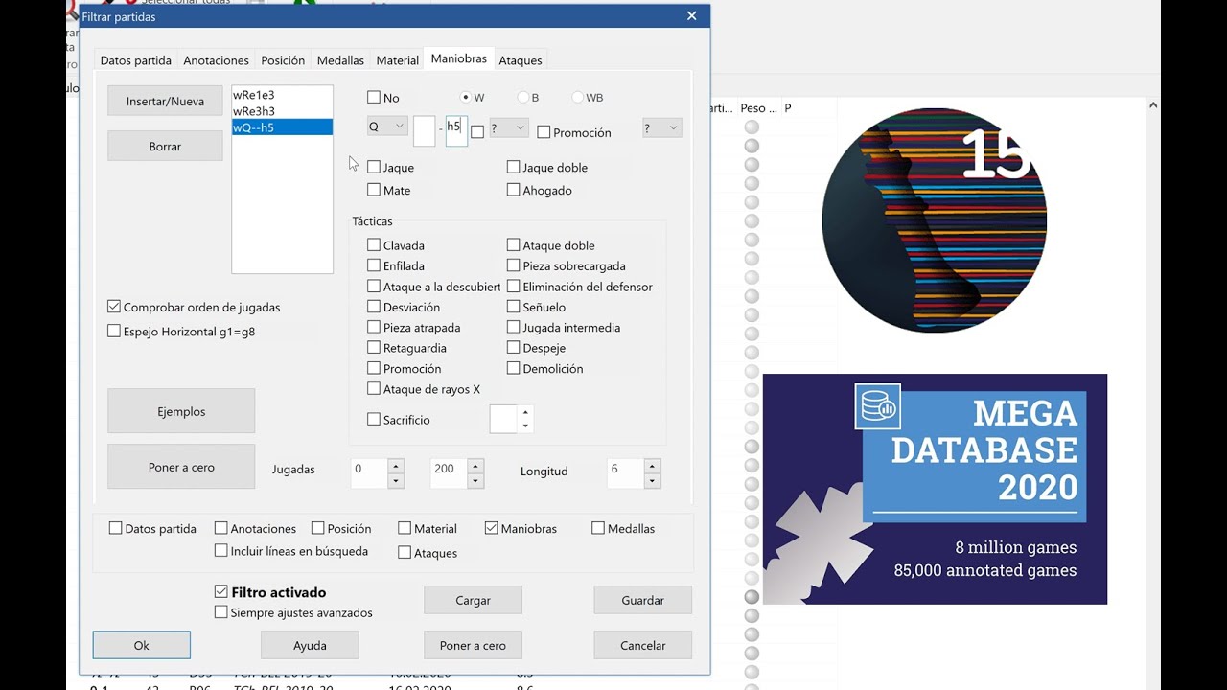The width and height of the screenshot is (1227, 690).
Task: Select the B radio button
Action: 523,97
